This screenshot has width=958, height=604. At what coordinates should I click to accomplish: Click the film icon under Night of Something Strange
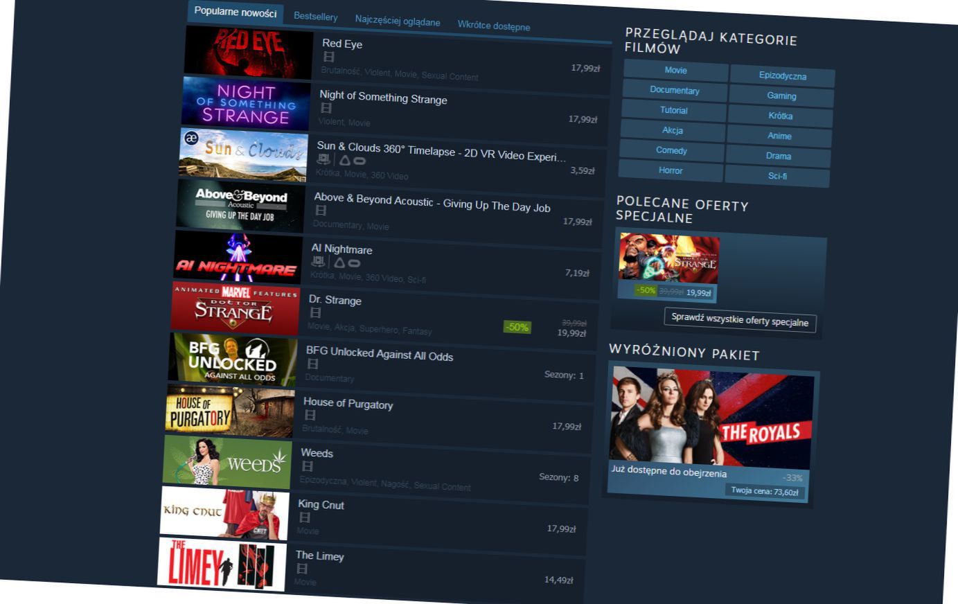[326, 109]
